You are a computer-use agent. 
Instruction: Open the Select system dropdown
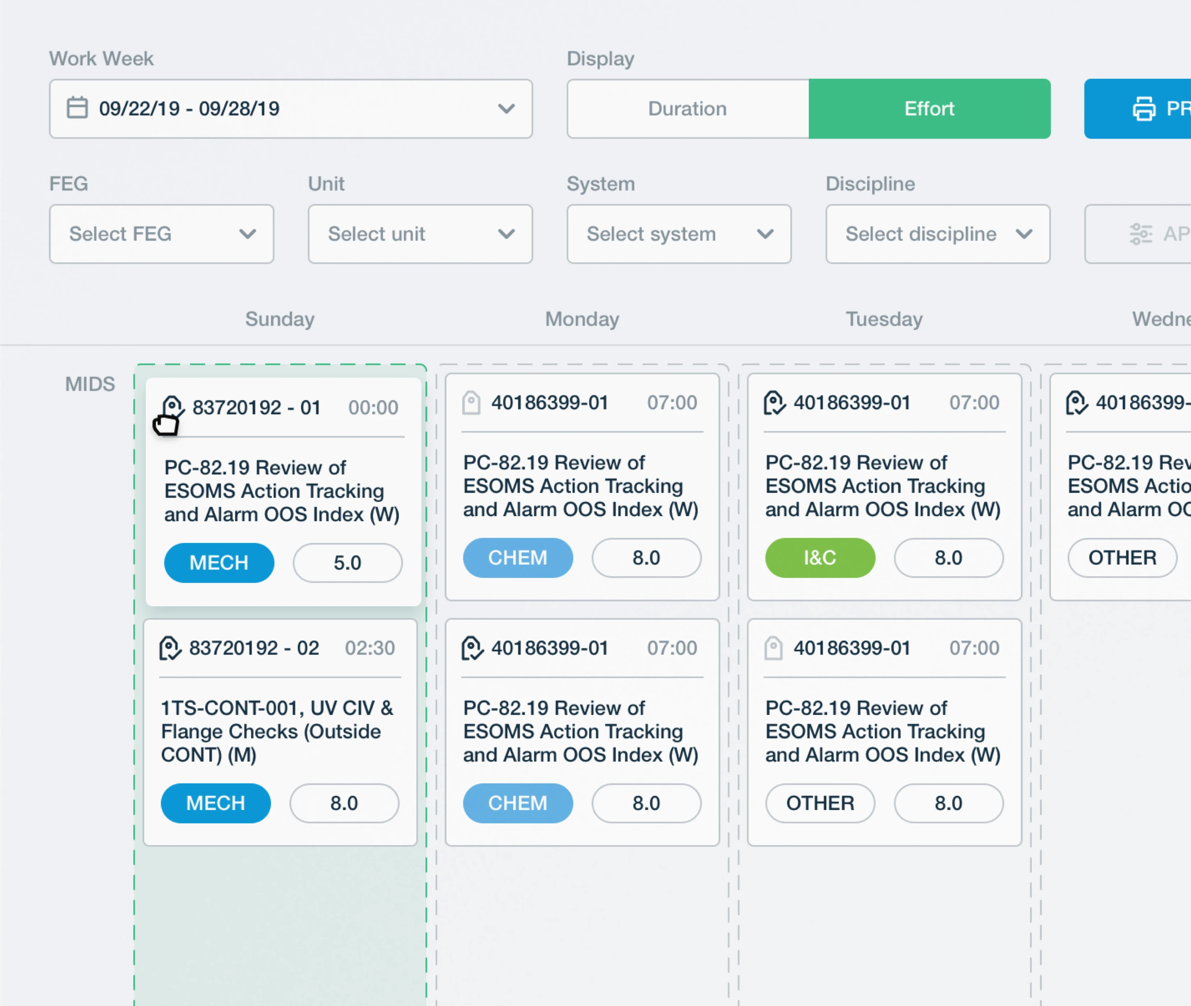(x=679, y=234)
